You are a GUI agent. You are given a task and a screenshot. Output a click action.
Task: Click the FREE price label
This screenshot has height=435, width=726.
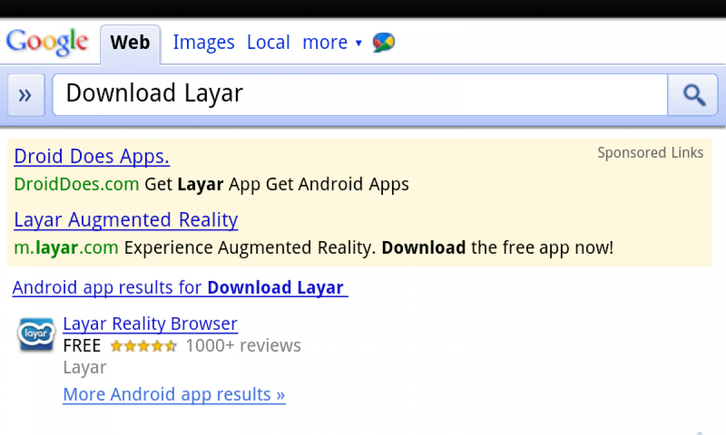(82, 346)
